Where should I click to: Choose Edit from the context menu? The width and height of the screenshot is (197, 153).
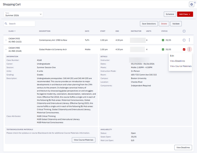pos(172,56)
